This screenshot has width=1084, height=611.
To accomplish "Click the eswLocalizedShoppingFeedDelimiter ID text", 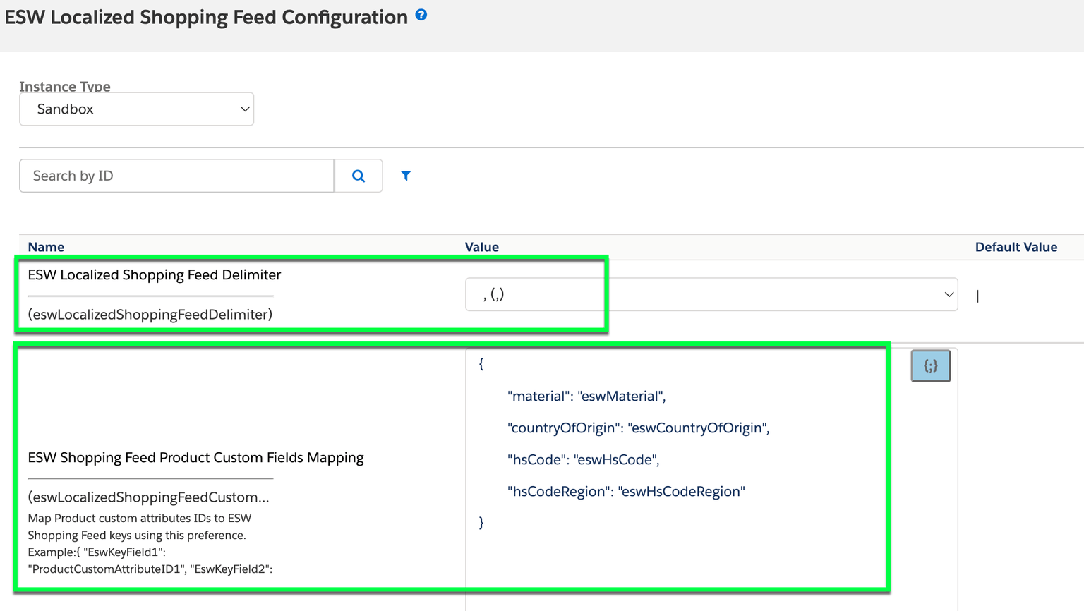I will click(x=150, y=314).
